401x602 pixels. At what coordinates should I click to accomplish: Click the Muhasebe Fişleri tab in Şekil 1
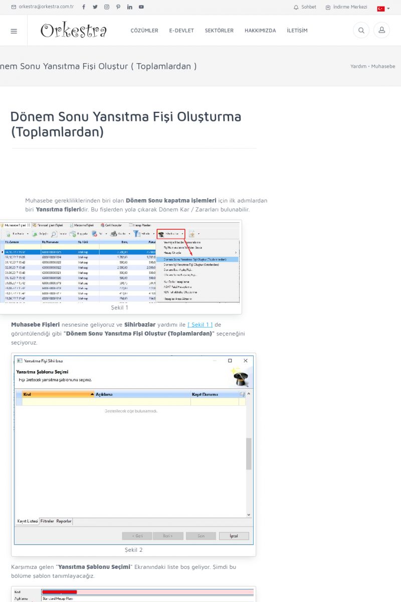click(16, 225)
